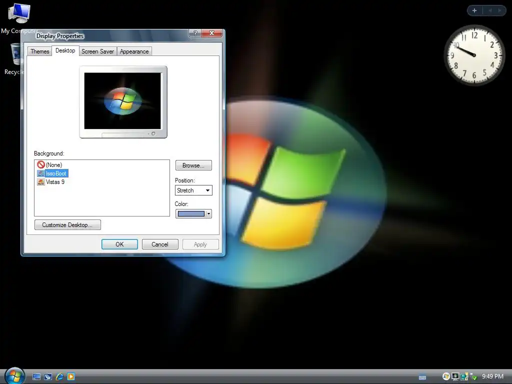Open the Position dropdown showing Stretch
This screenshot has height=384, width=512.
coord(193,190)
